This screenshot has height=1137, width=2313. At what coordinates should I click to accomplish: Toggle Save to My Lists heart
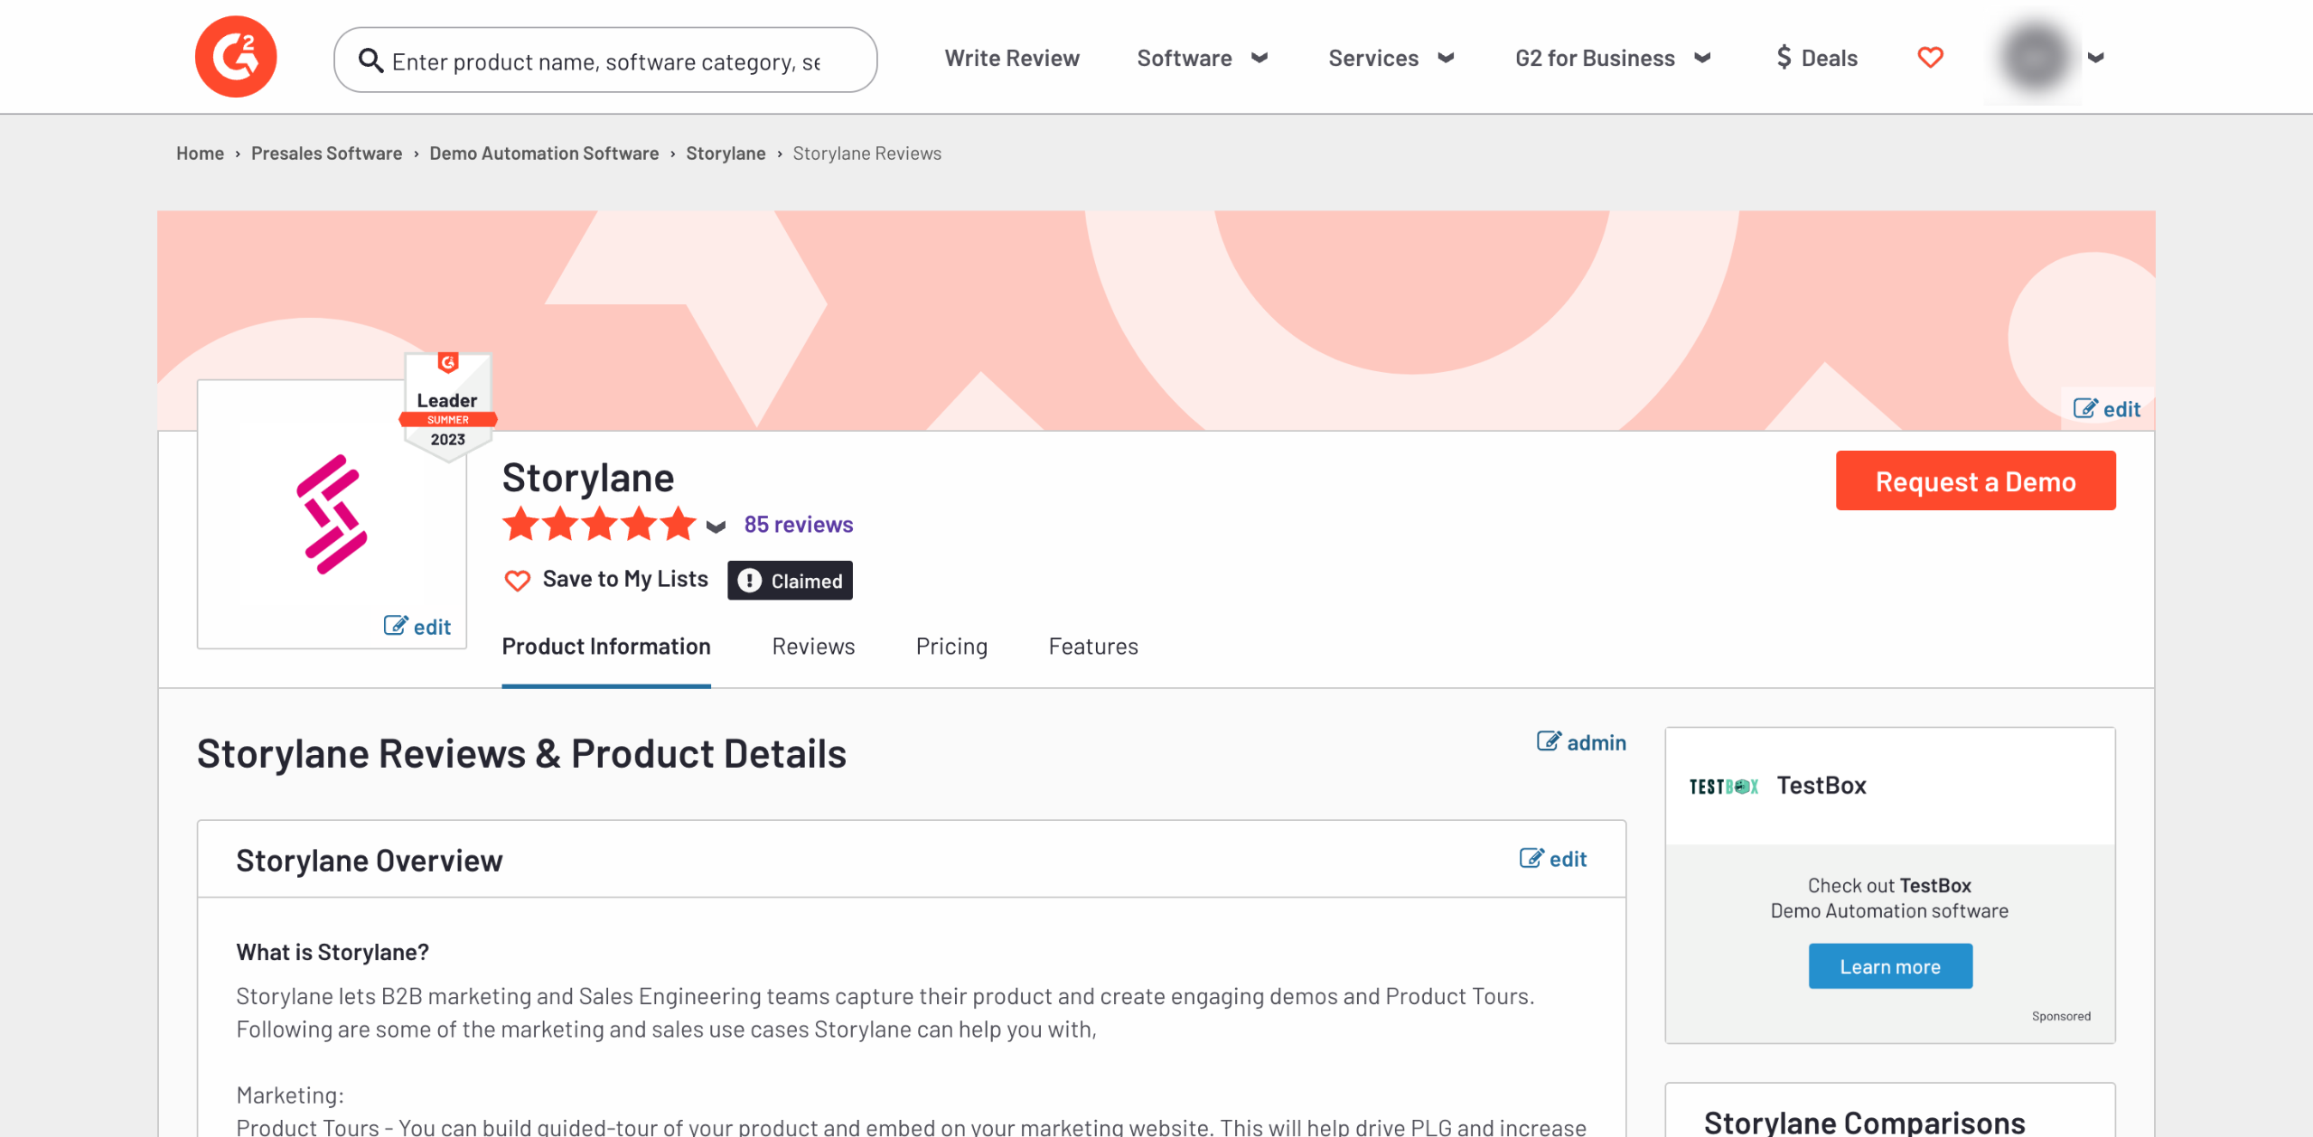point(518,580)
